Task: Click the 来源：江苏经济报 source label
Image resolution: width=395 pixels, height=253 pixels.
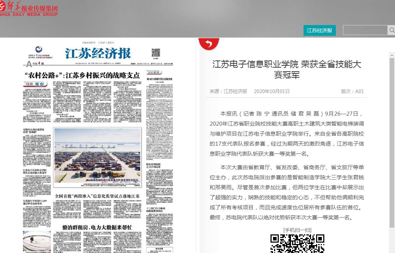Action: point(228,92)
